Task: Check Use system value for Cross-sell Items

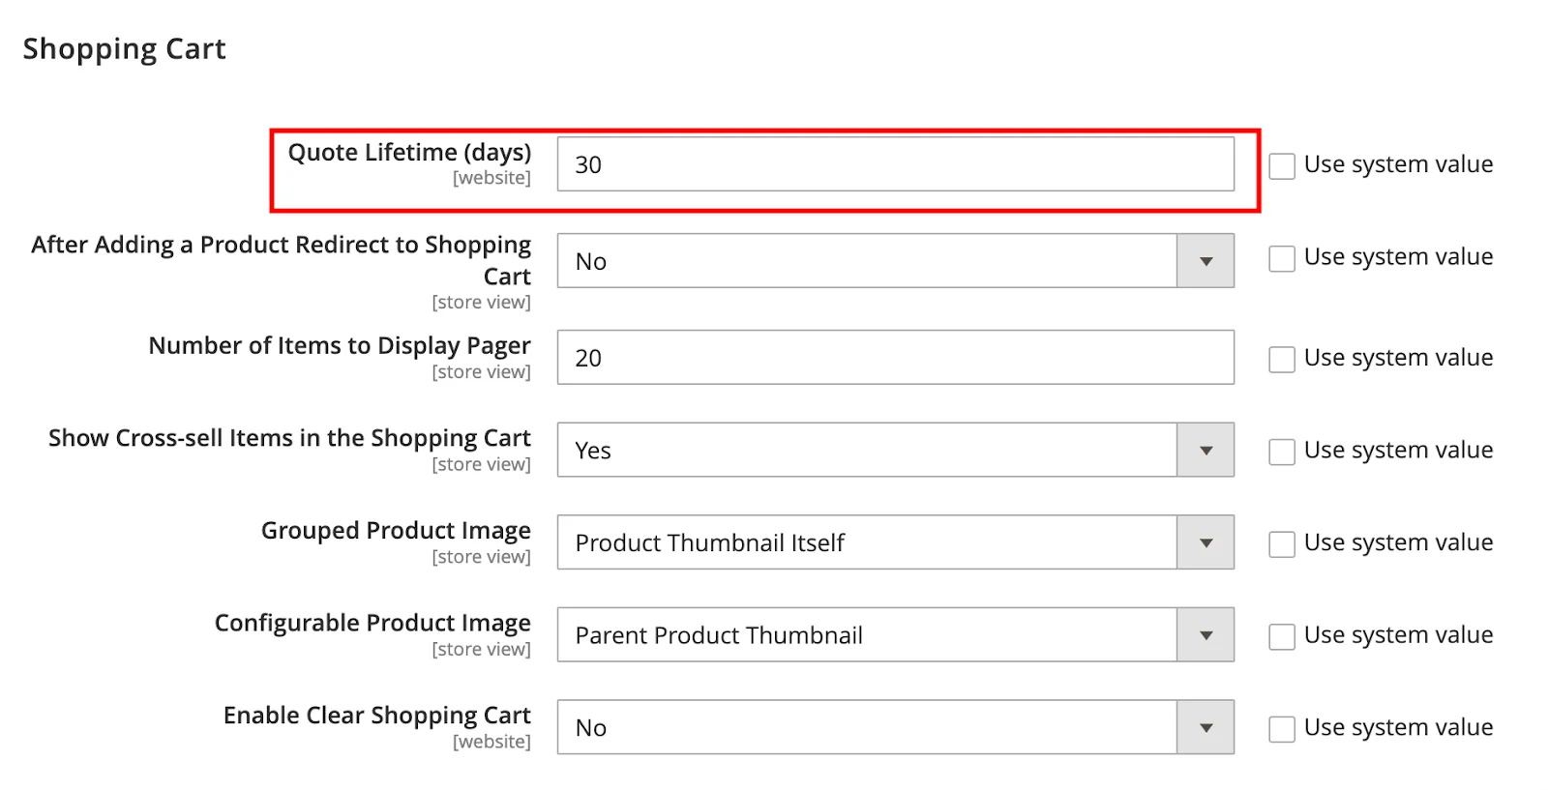Action: click(x=1282, y=453)
